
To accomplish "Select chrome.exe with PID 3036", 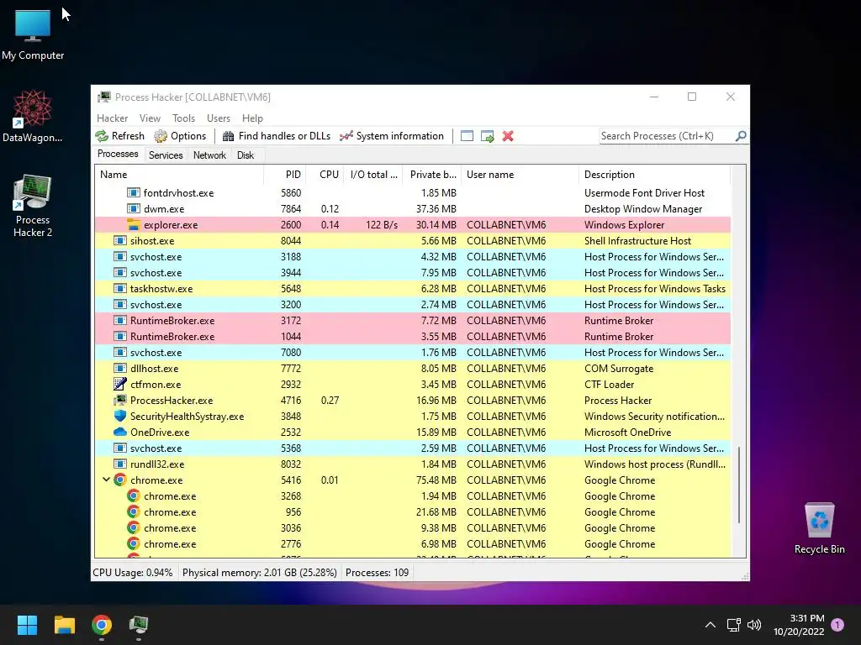I will 412,527.
